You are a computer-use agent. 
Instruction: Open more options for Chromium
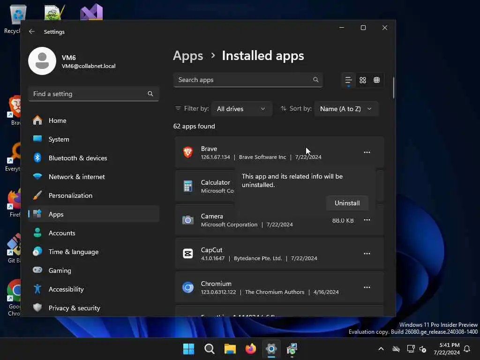coord(367,287)
